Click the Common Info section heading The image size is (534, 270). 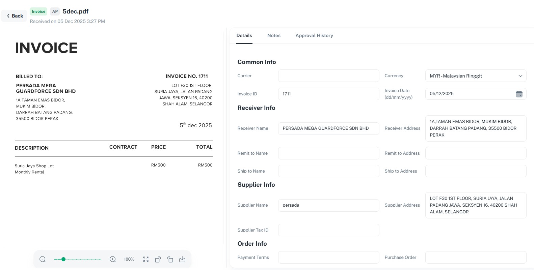pyautogui.click(x=257, y=62)
